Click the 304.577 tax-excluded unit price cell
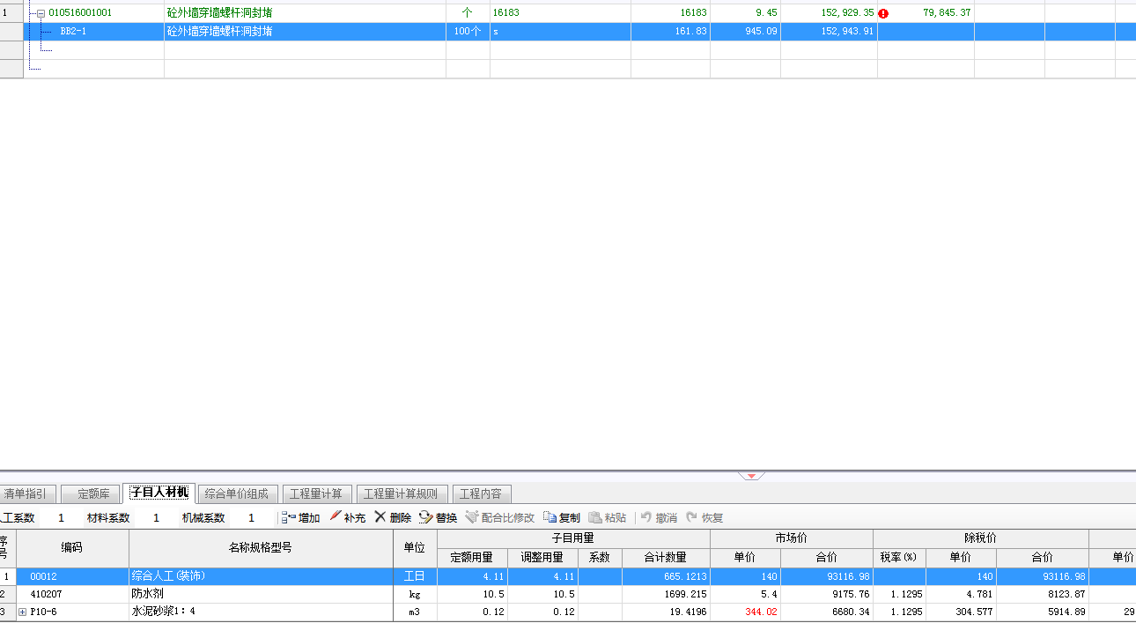This screenshot has width=1136, height=638. pos(961,612)
